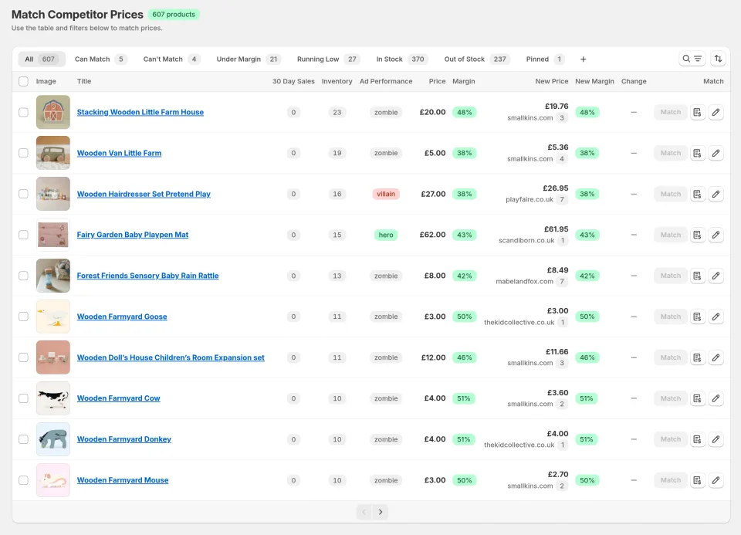Click Match button for Wooden Farmyard Mouse
Viewport: 741px width, 535px height.
coord(671,480)
